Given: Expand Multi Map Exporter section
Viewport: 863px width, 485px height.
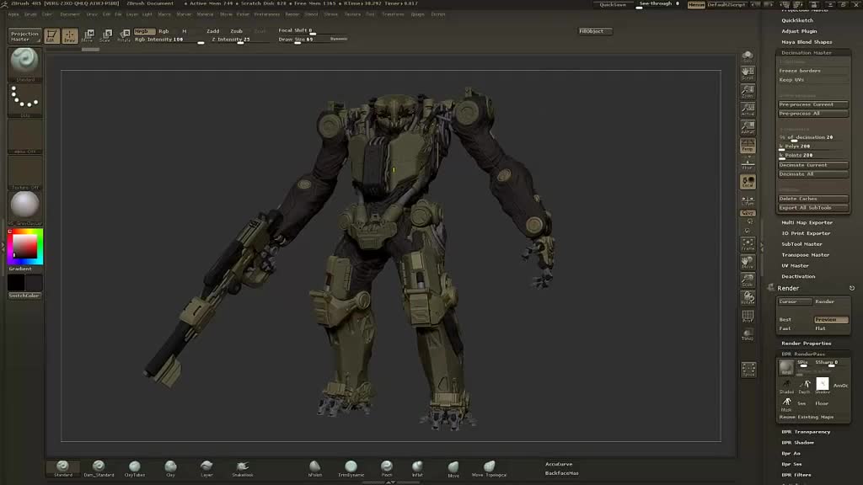Looking at the screenshot, I should (807, 222).
